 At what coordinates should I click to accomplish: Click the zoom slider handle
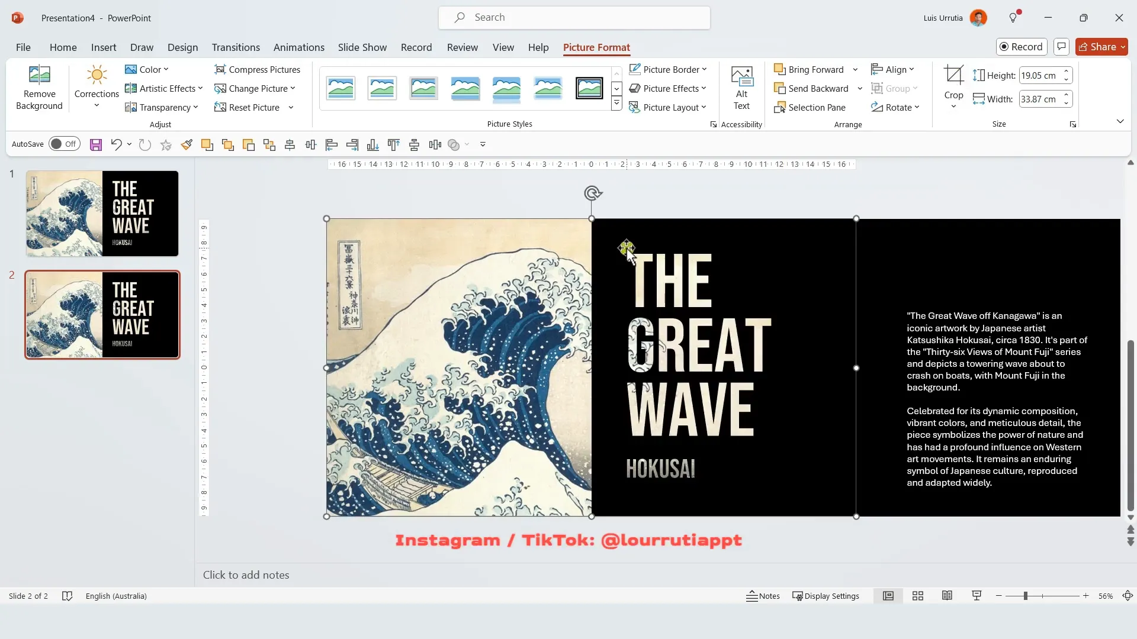coord(1025,596)
